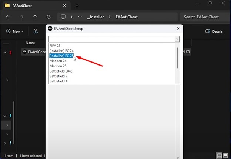Collapse the cyan-icon navigation tree node
The width and height of the screenshot is (231, 159).
click(x=5, y=116)
